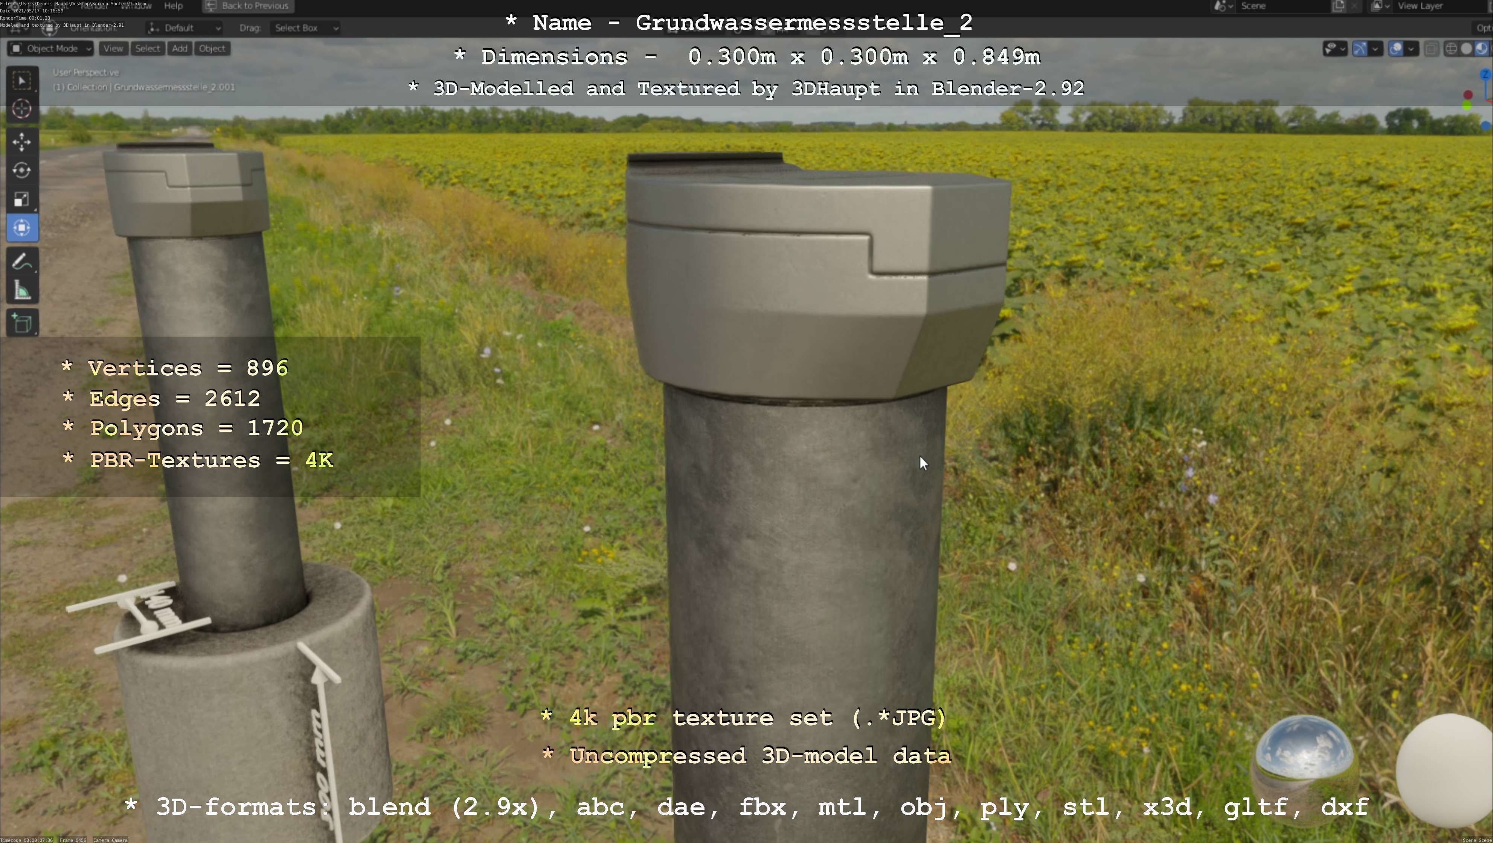Click the active Transform tool
Screen dimensions: 1493x843
click(22, 228)
